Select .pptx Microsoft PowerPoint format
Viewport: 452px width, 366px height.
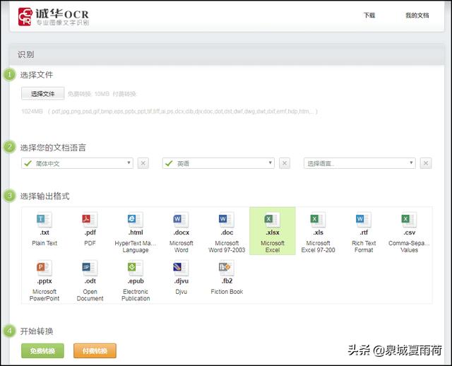(x=44, y=280)
